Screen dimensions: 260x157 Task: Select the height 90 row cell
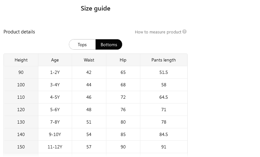click(21, 72)
